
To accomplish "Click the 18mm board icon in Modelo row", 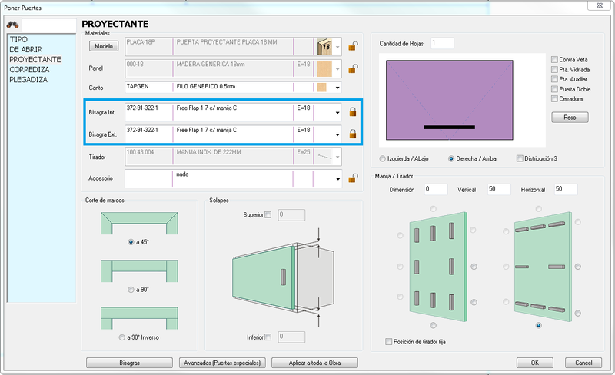I will 324,47.
